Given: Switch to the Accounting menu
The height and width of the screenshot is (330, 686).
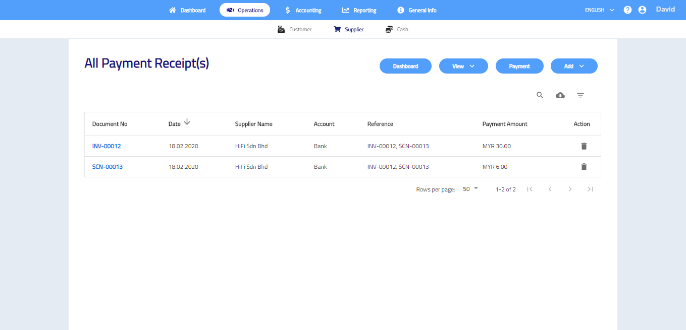Looking at the screenshot, I should click(303, 10).
